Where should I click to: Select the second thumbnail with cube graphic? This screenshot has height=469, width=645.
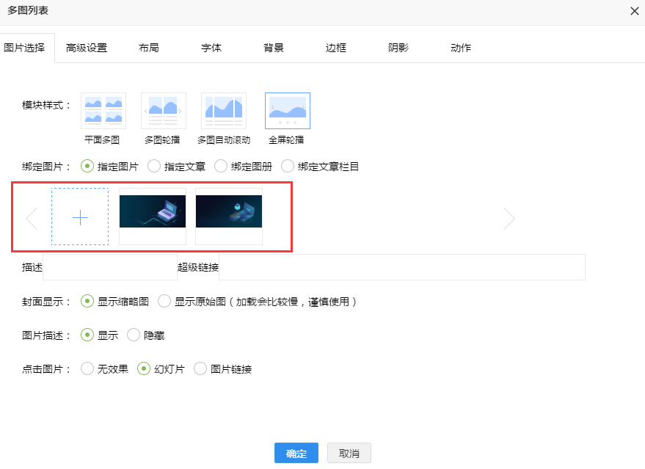click(229, 217)
